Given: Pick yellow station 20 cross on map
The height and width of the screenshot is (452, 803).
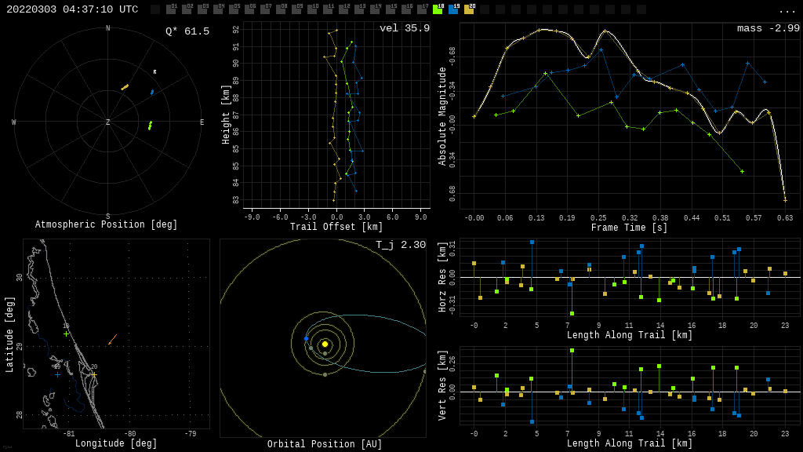Looking at the screenshot, I should pos(94,375).
